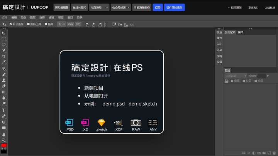Toggle the 变换工具 checkbox
278x156 pixels.
(x=28, y=24)
